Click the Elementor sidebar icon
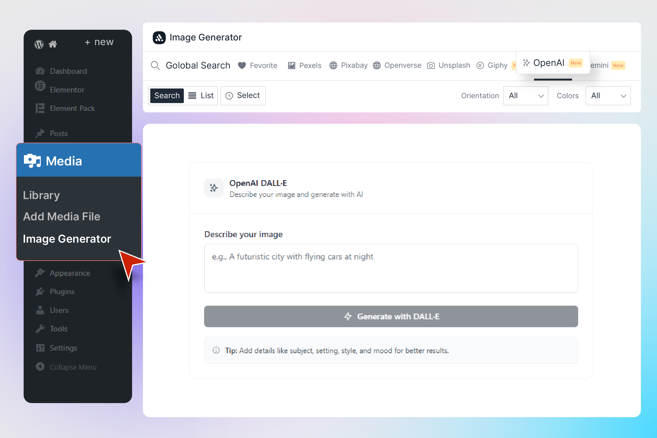657x438 pixels. click(x=40, y=86)
